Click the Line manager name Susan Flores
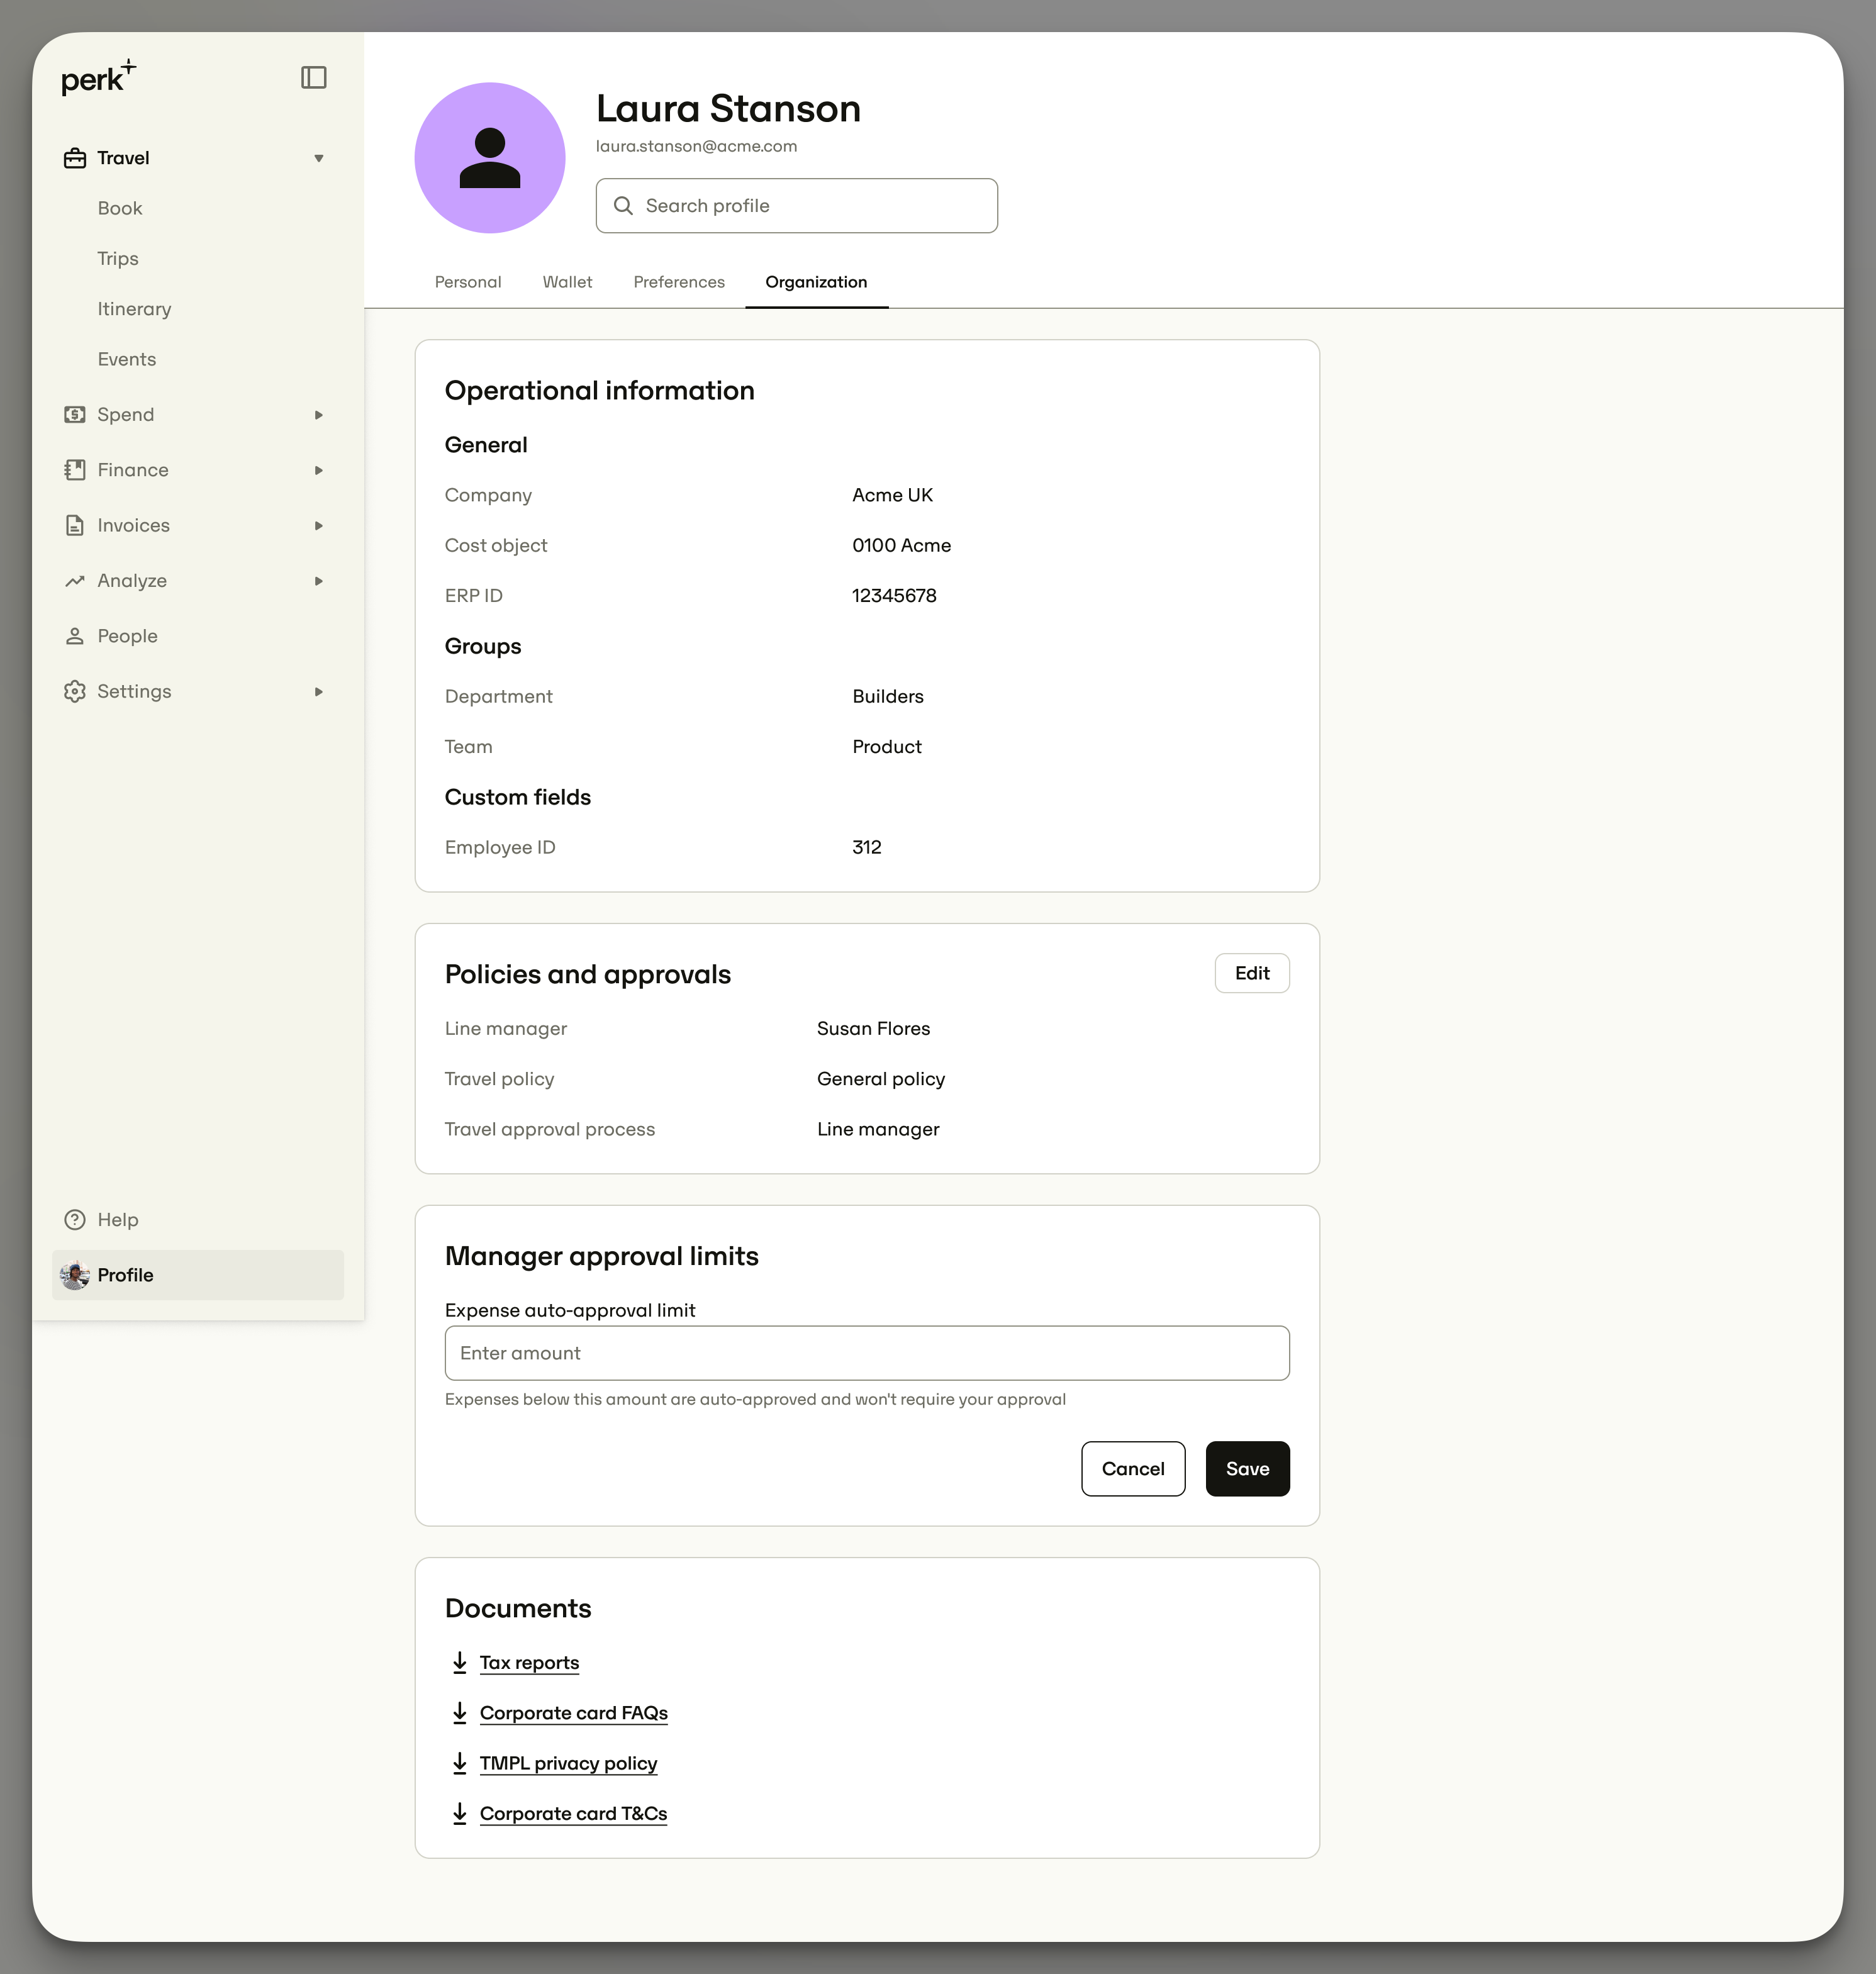Image resolution: width=1876 pixels, height=1974 pixels. 873,1028
